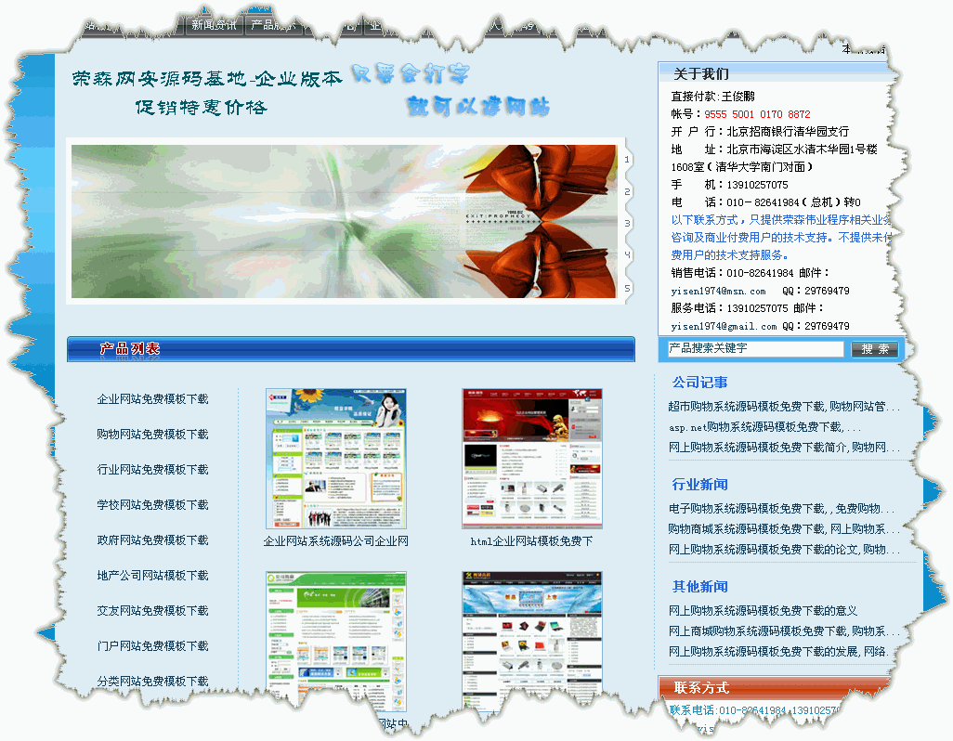Viewport: 953px width, 741px height.
Task: Select 学校网站免费模板下载 in the category list
Action: coord(153,505)
